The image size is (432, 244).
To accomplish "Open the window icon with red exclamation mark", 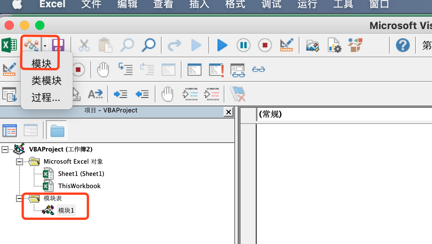I will click(216, 70).
